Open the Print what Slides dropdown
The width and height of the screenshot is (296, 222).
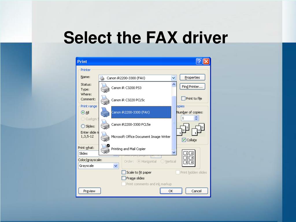click(116, 154)
